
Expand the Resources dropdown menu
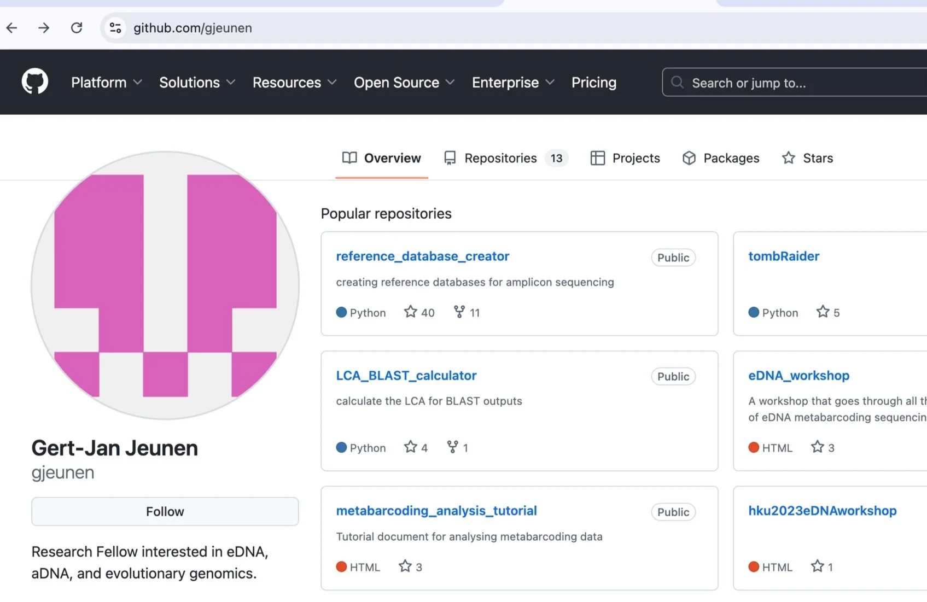[x=295, y=83]
